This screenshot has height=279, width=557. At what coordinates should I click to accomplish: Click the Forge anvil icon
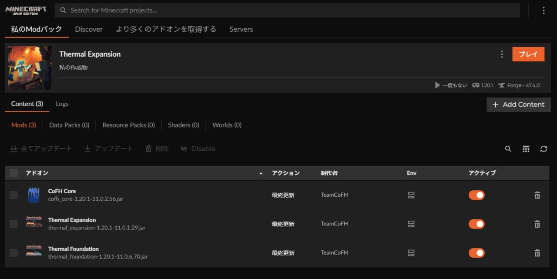point(502,85)
